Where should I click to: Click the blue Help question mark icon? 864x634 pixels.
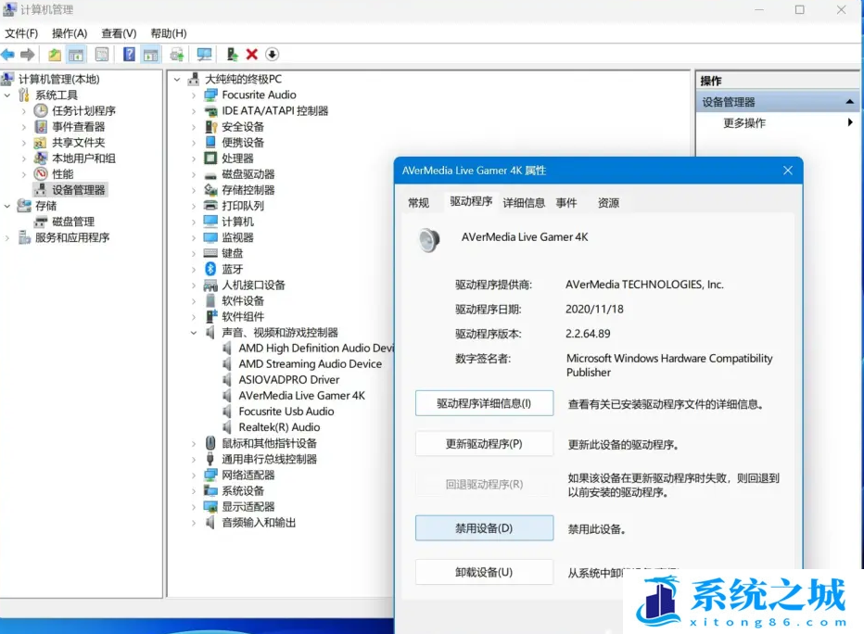129,55
